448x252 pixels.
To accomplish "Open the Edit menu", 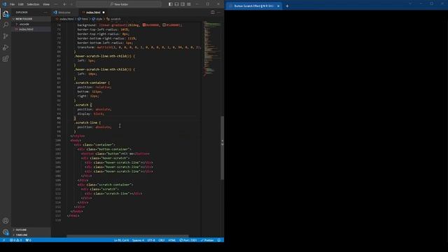I will [21, 4].
